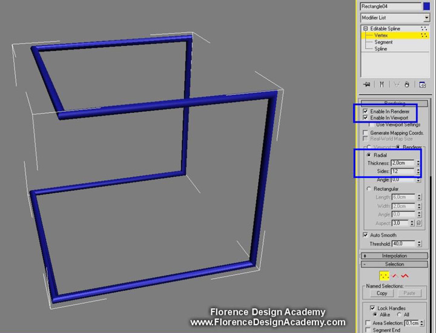Image resolution: width=436 pixels, height=333 pixels.
Task: Disable Auto Smooth checkbox
Action: pos(365,234)
